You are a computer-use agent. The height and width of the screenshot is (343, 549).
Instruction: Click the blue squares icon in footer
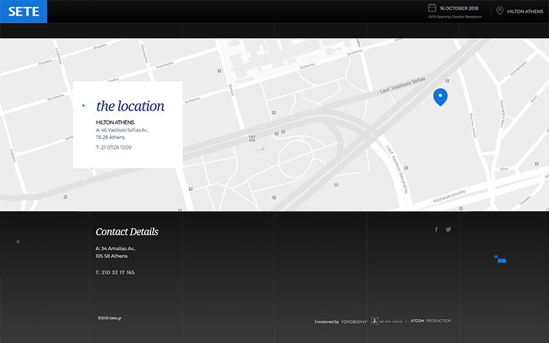tap(500, 259)
